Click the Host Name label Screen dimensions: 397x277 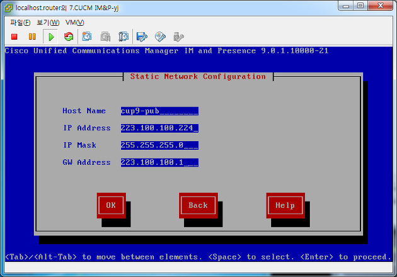84,111
